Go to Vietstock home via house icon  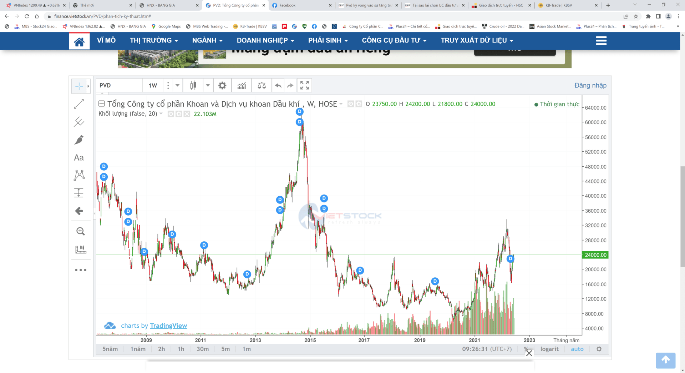point(79,41)
